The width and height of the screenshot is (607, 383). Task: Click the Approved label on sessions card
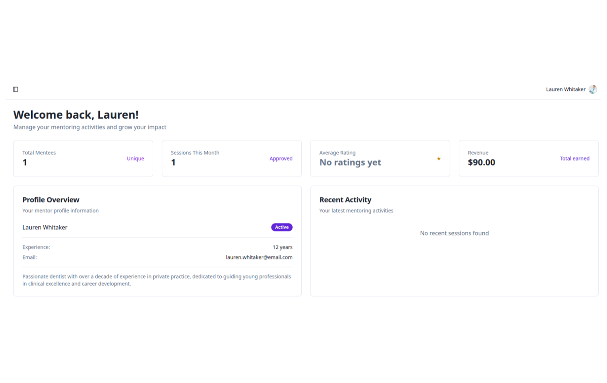click(x=281, y=159)
